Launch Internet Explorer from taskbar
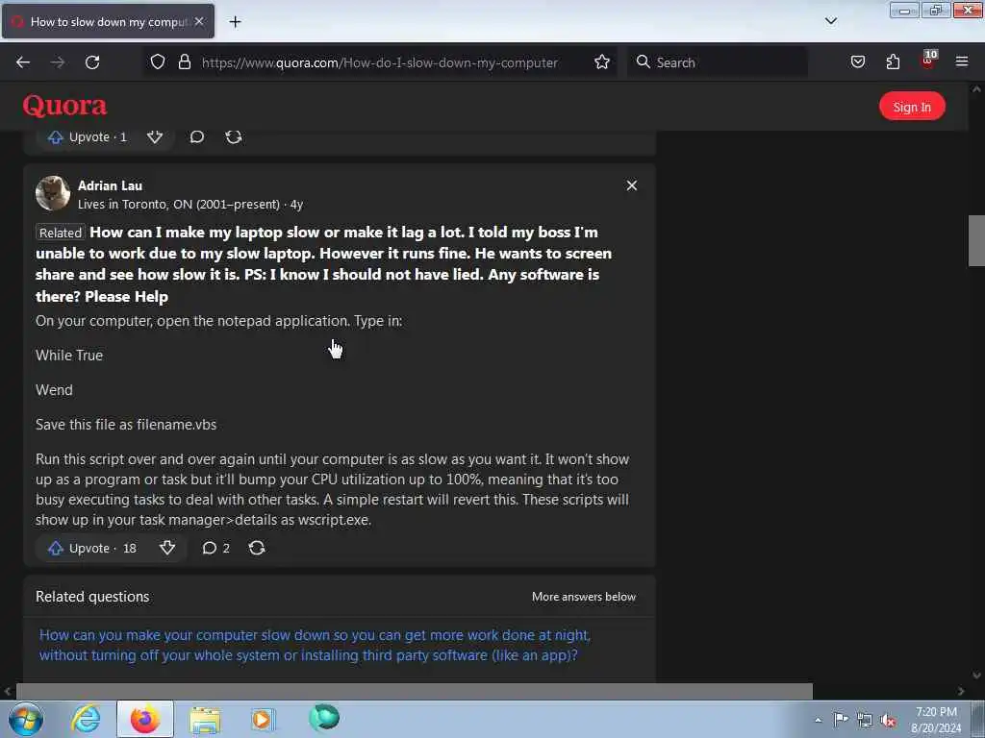 86,719
